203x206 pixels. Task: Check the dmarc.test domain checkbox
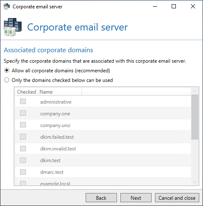click(x=23, y=172)
